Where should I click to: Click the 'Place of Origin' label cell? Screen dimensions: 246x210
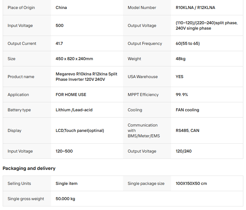(x=21, y=7)
